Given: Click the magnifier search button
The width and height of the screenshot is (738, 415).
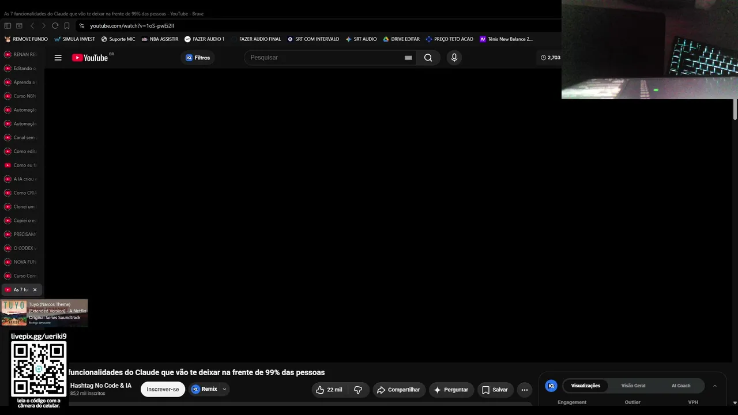Looking at the screenshot, I should tap(428, 58).
